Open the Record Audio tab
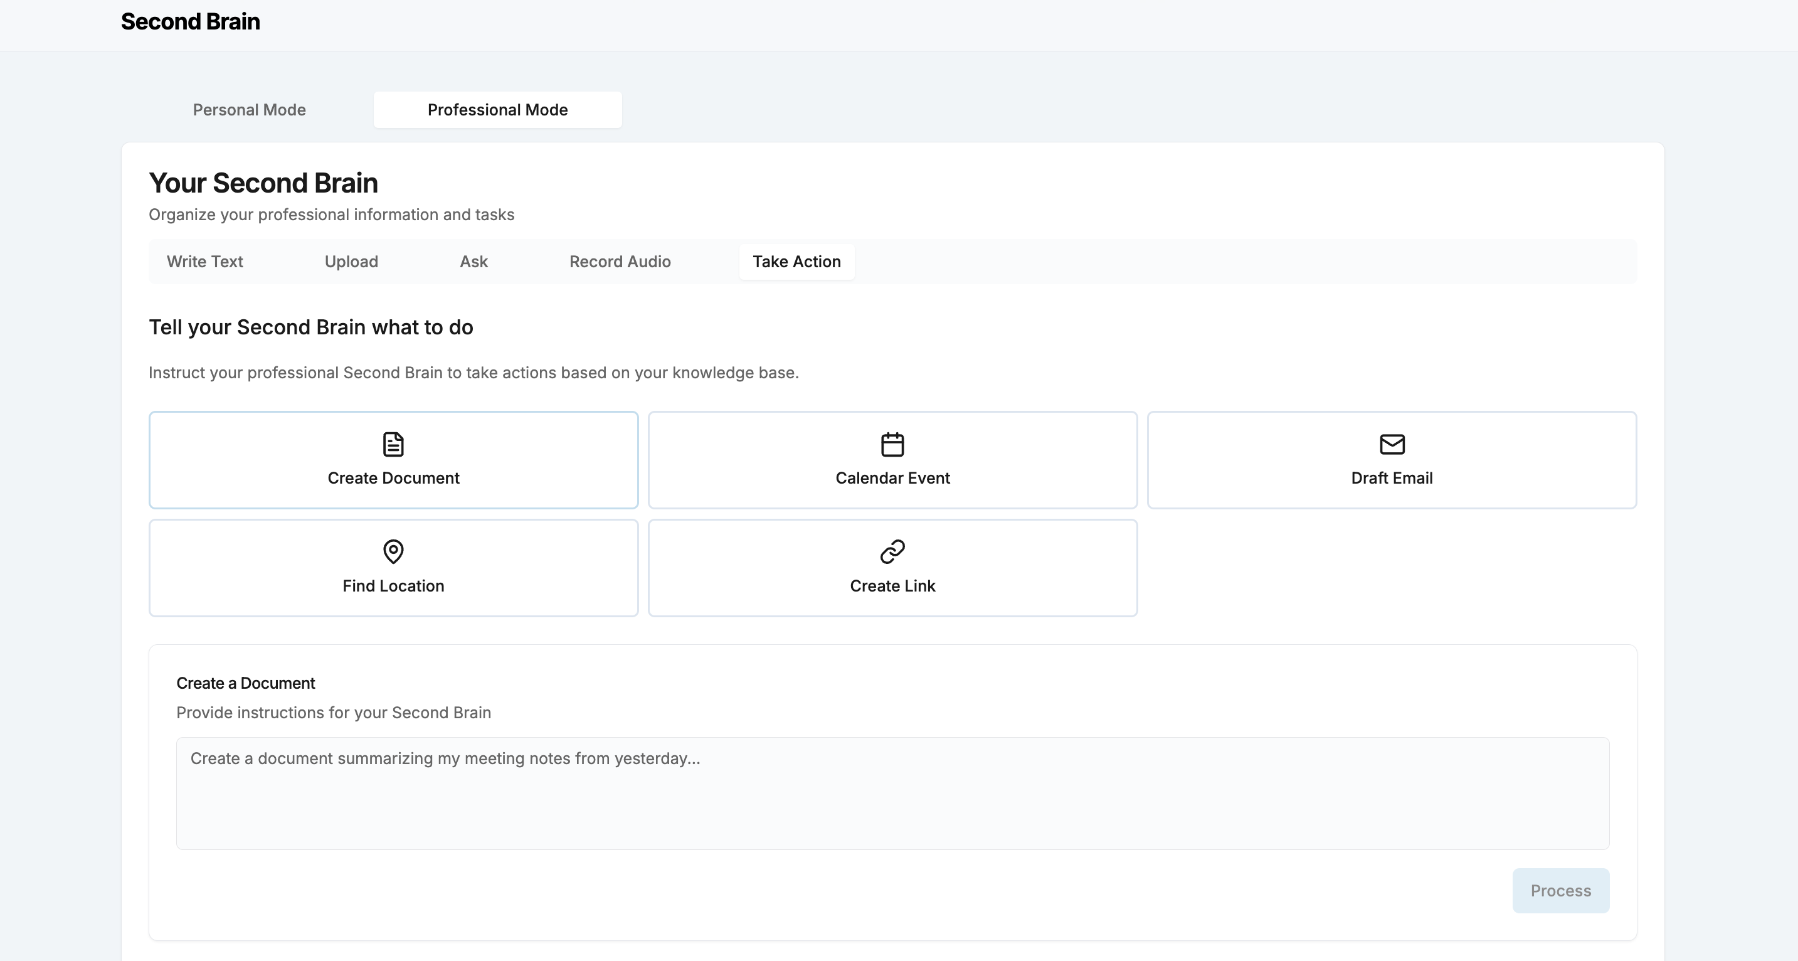1798x961 pixels. (620, 262)
